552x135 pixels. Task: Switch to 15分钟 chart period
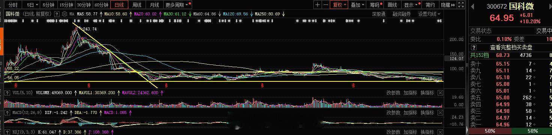(66, 5)
